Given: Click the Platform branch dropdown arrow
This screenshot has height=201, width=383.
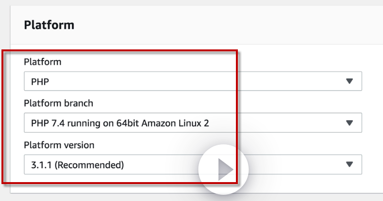Looking at the screenshot, I should (349, 123).
